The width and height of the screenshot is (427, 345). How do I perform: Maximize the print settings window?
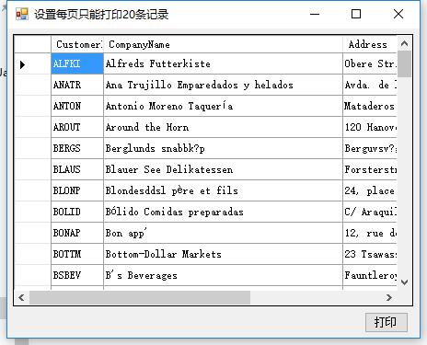356,14
